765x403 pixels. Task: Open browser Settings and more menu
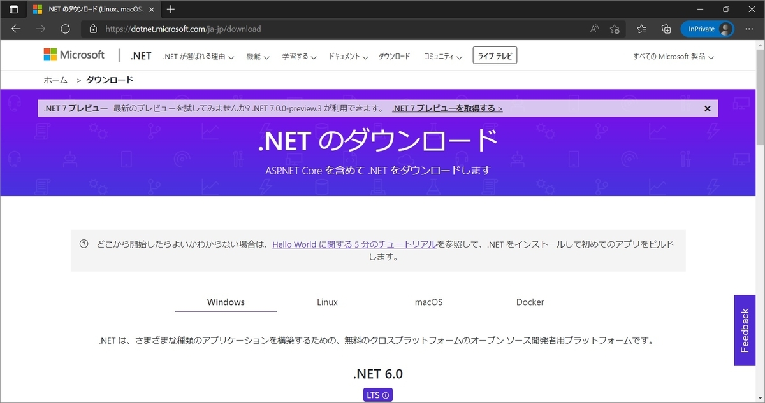(749, 29)
